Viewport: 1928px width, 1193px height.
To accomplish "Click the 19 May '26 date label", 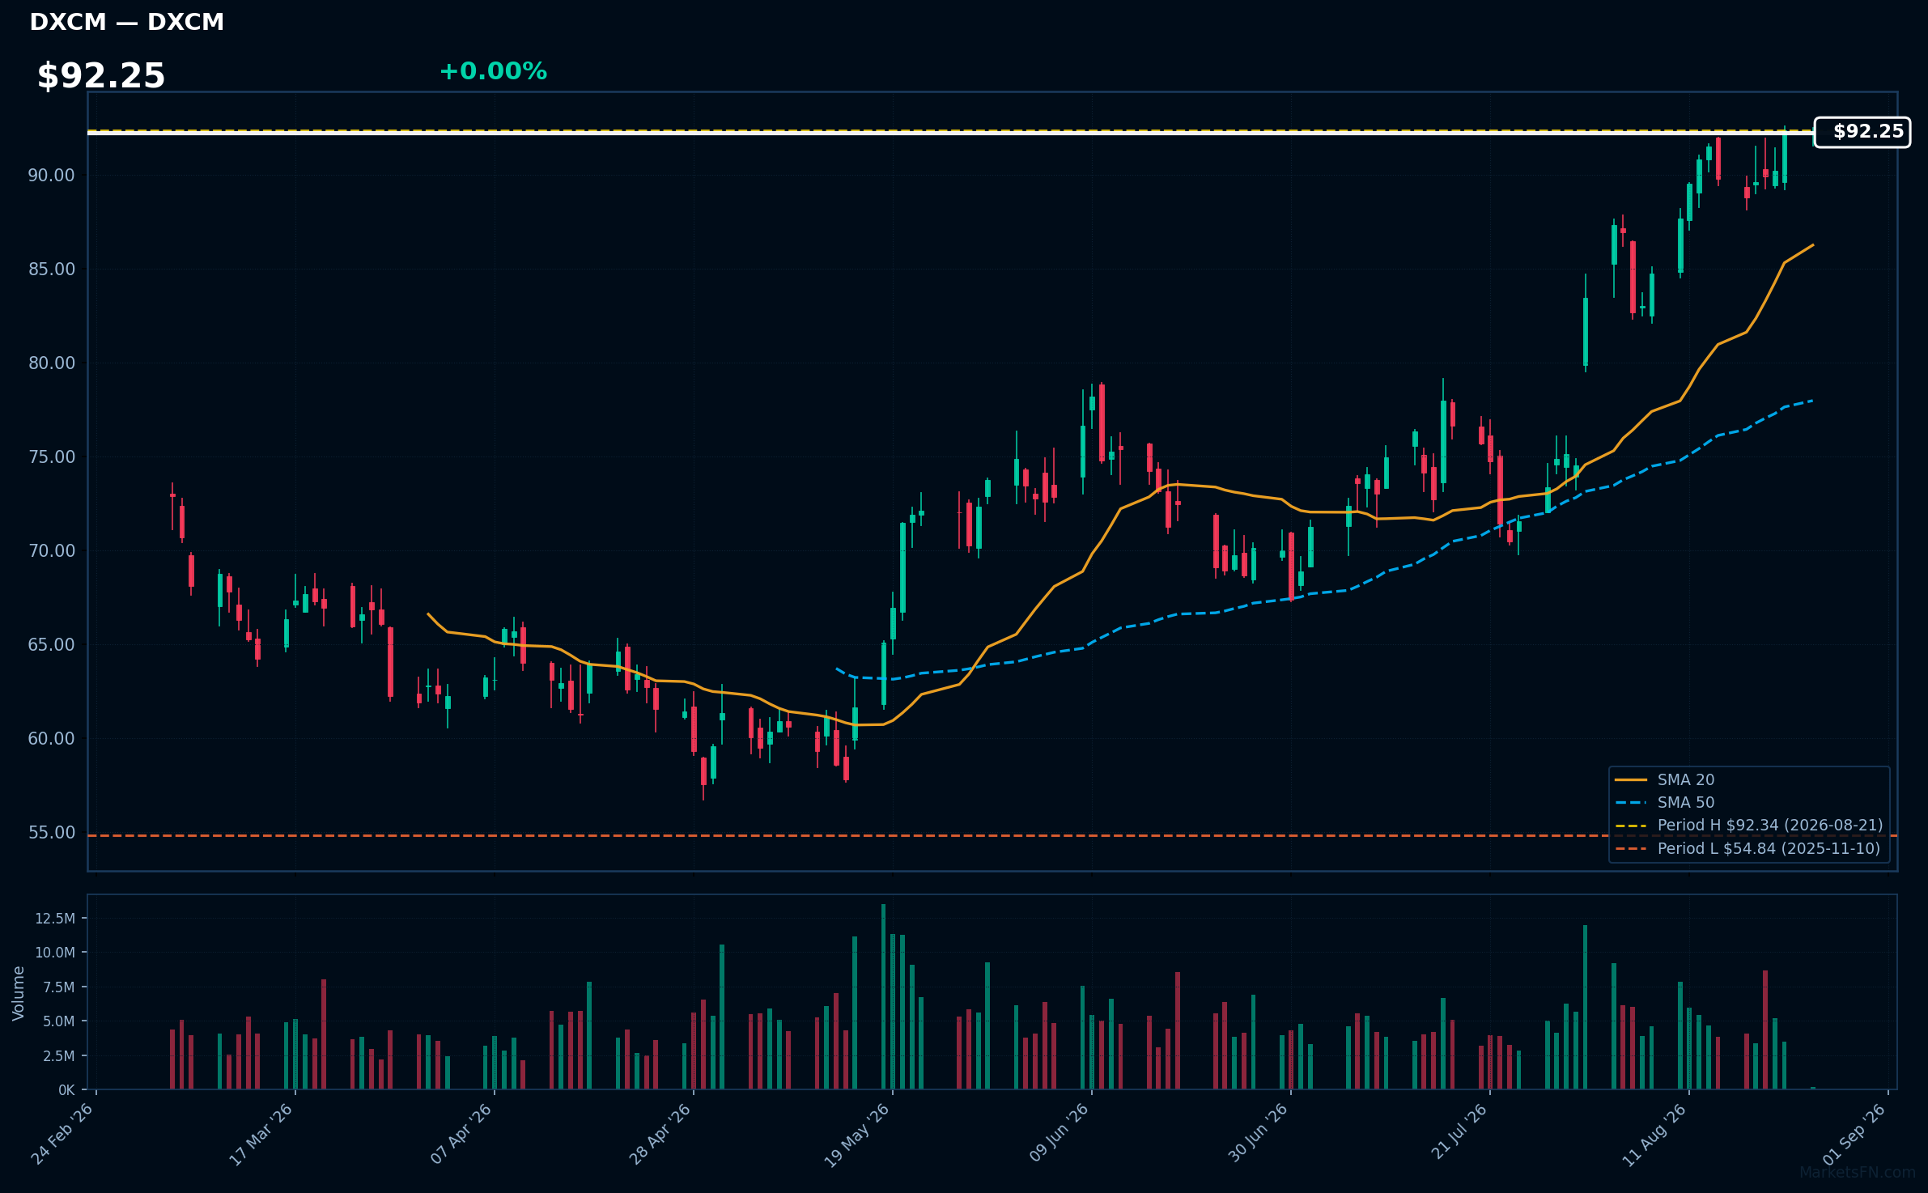I will click(857, 1135).
